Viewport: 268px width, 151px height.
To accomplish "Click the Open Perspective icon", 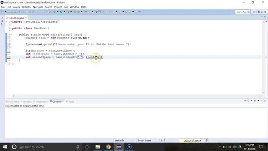I will click(x=254, y=12).
